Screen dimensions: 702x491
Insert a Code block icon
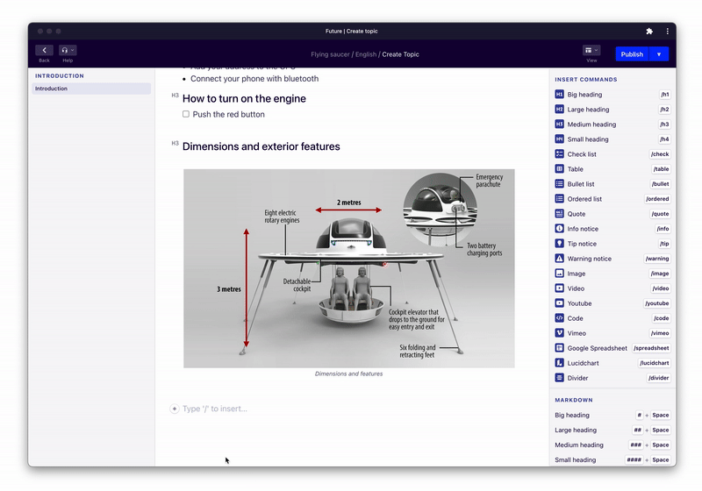tap(559, 318)
